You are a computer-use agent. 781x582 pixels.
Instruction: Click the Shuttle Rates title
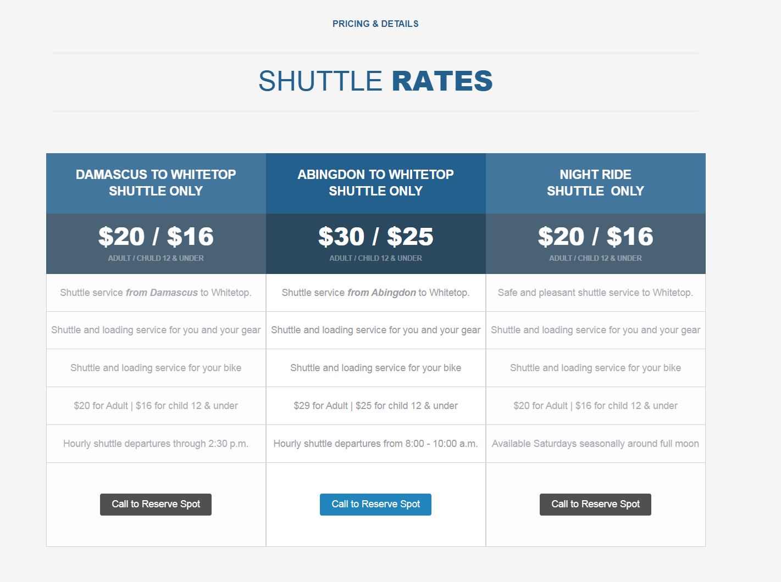tap(375, 81)
